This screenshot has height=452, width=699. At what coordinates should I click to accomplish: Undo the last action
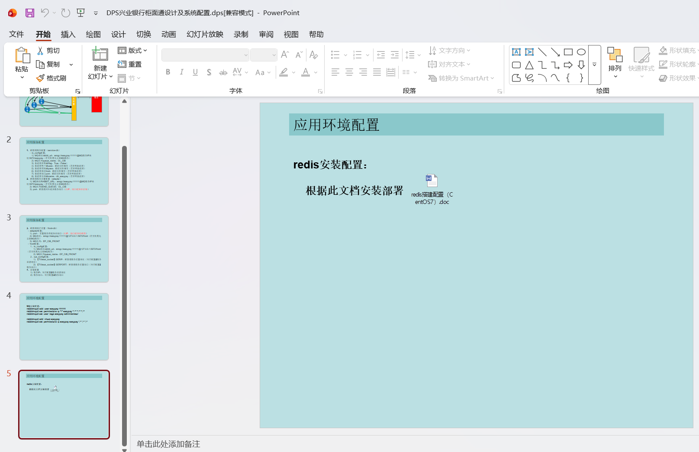pos(45,13)
